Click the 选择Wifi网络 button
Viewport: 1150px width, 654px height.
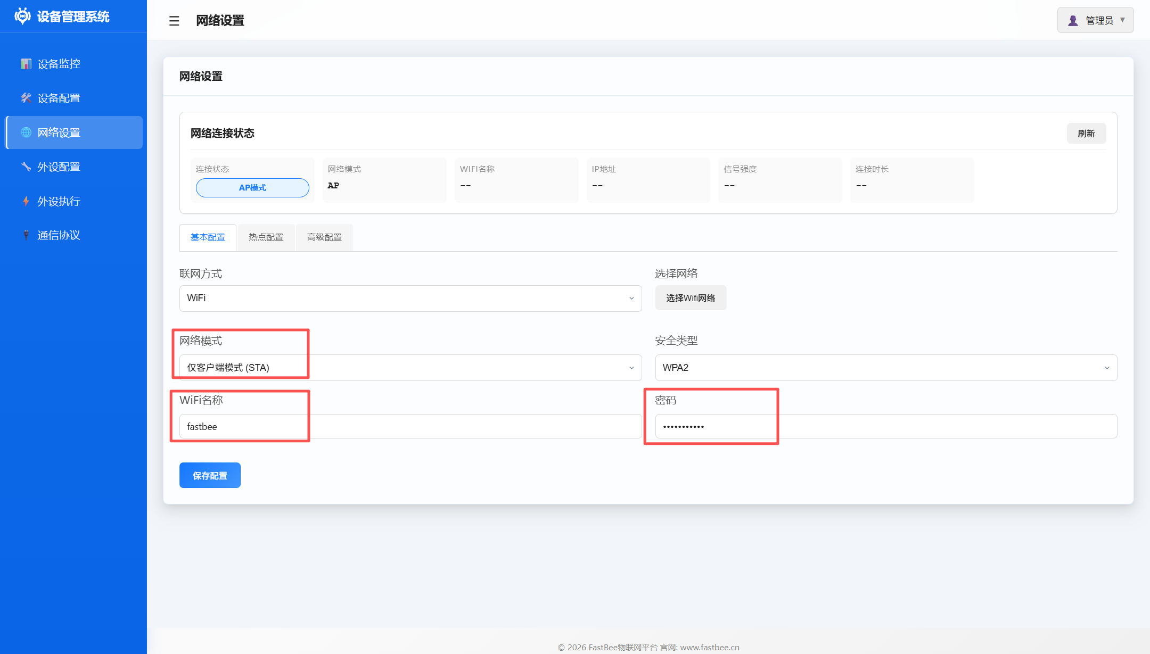coord(691,298)
